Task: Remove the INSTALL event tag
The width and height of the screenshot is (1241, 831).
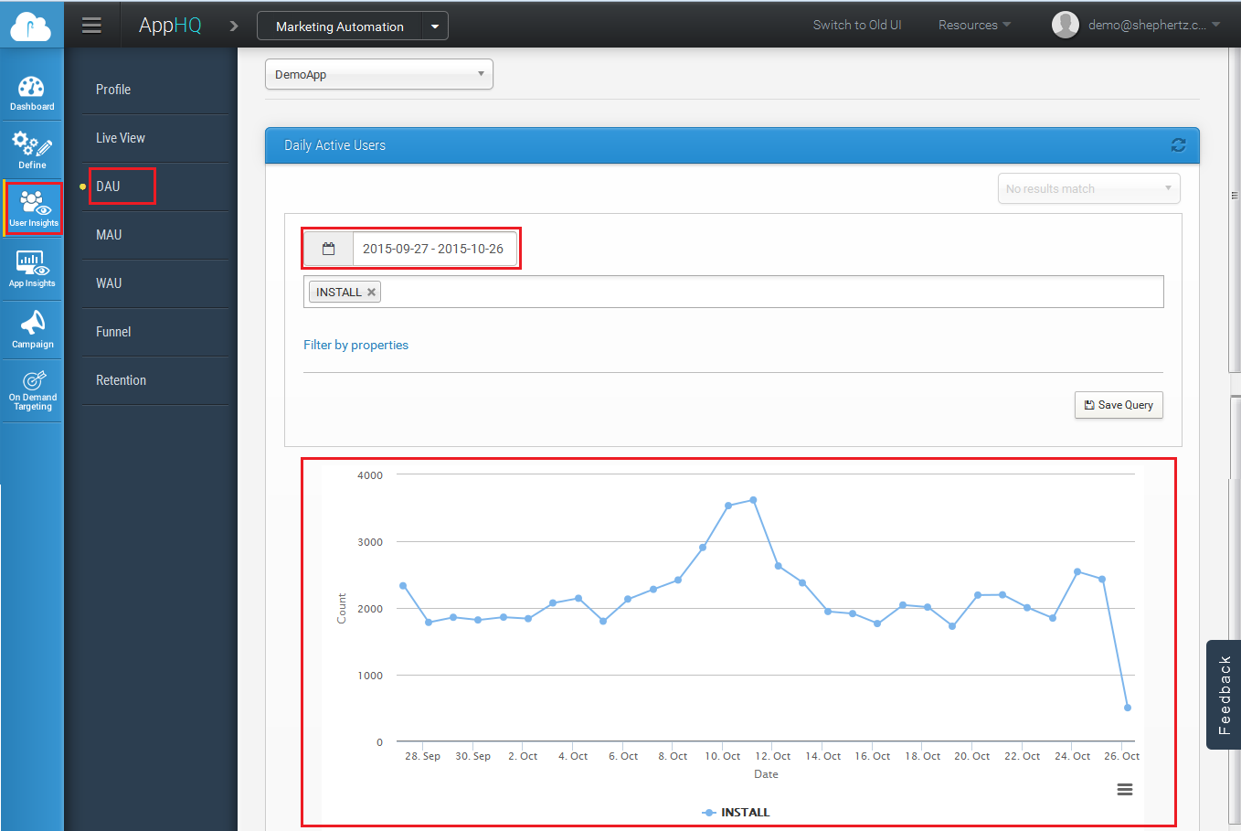Action: [x=371, y=293]
